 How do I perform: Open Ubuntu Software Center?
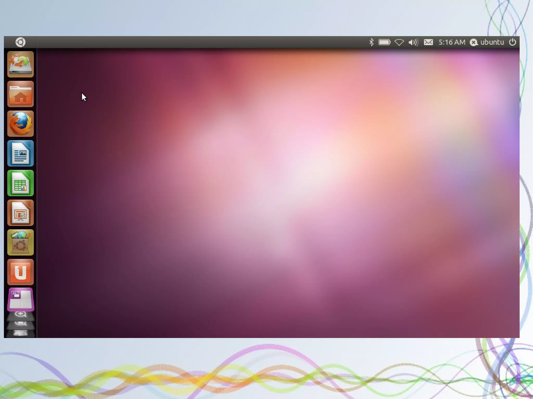(20, 242)
